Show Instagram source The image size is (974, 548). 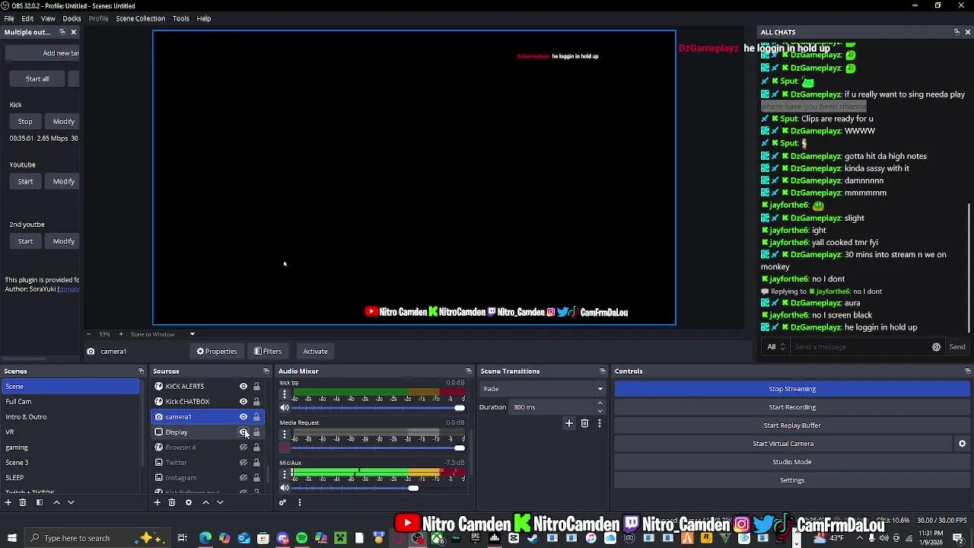click(243, 478)
